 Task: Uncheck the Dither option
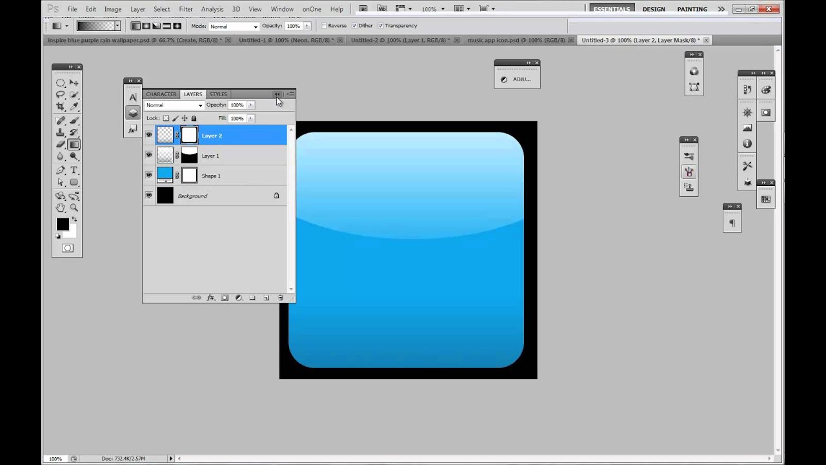354,25
